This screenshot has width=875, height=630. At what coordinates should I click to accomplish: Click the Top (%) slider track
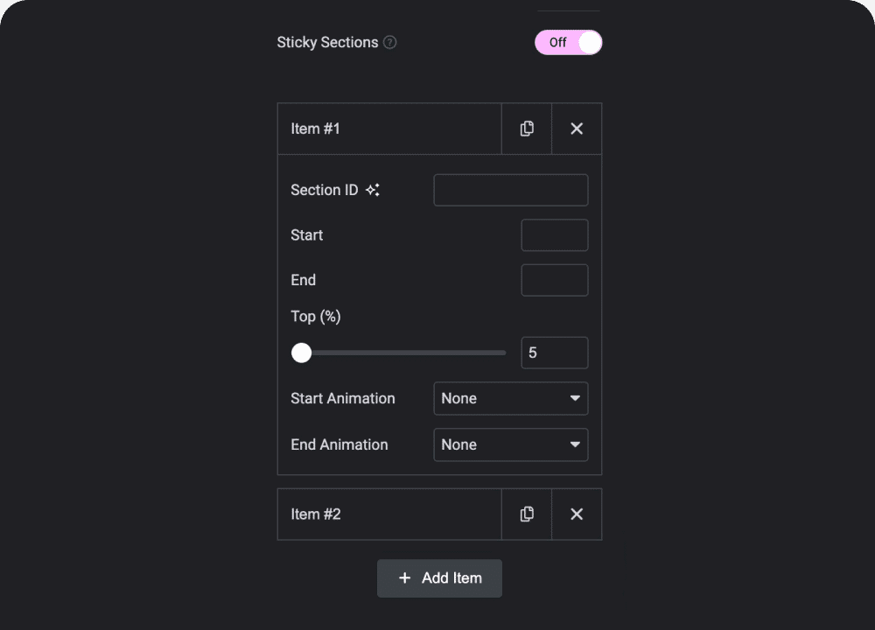[x=411, y=353]
